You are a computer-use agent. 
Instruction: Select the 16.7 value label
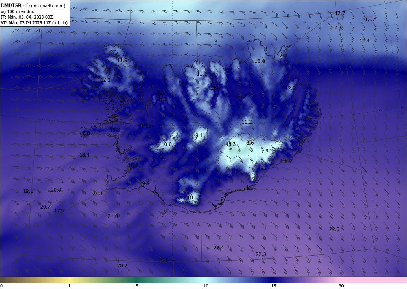tap(216, 88)
